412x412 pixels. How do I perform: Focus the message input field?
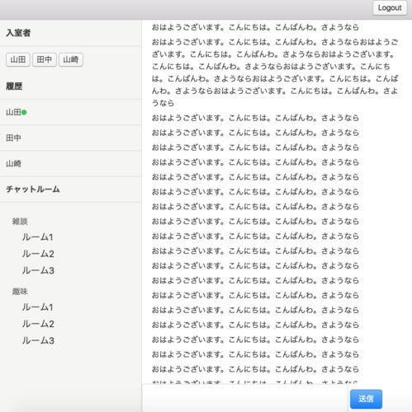[x=246, y=399]
